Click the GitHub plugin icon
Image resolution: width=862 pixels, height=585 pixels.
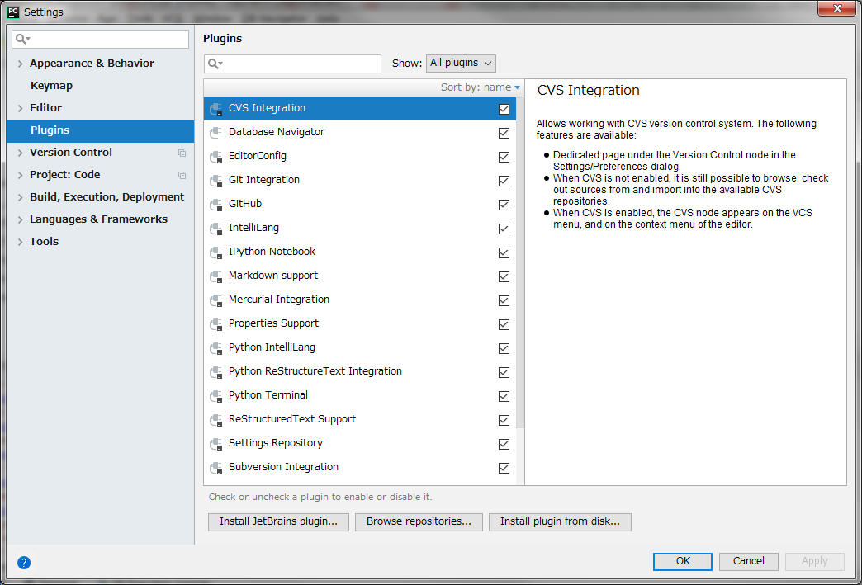coord(216,205)
